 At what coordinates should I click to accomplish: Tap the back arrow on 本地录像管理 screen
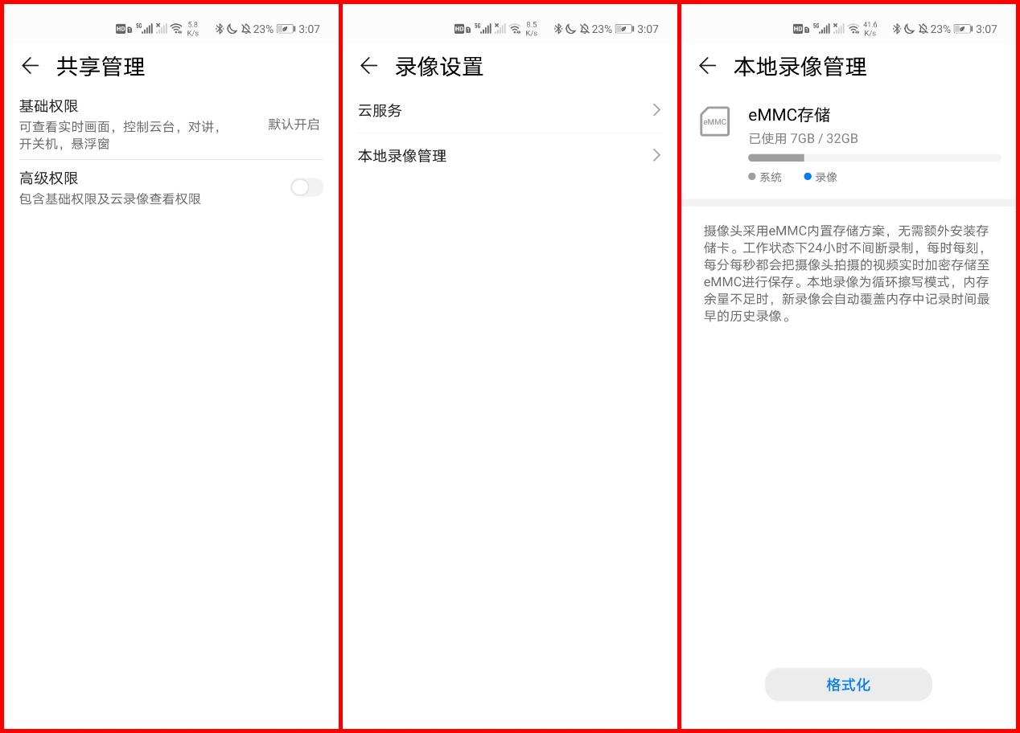click(x=707, y=67)
